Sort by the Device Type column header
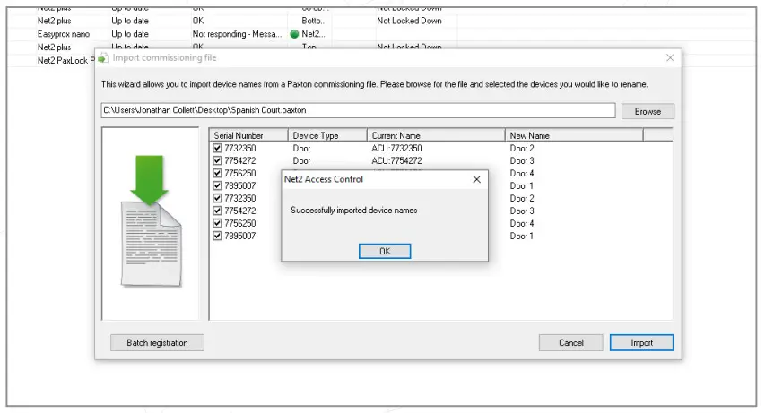The width and height of the screenshot is (765, 413). click(327, 135)
